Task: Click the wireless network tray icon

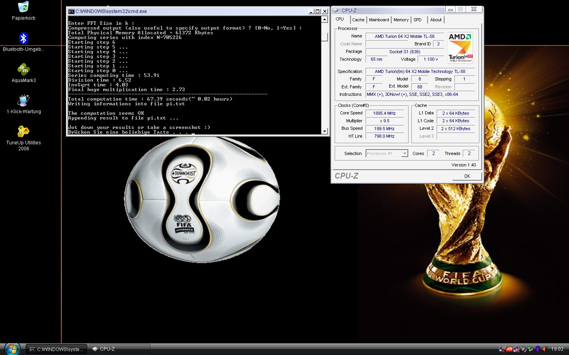Action: click(x=502, y=349)
